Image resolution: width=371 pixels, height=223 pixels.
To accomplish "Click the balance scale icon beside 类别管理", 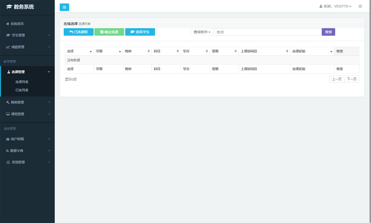I will [8, 162].
